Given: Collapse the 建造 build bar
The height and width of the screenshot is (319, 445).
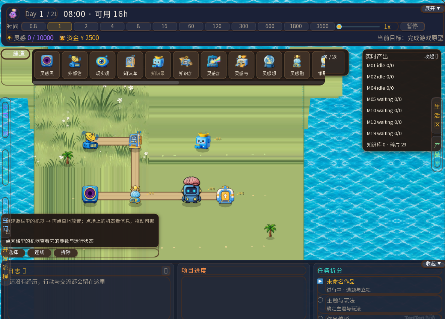Looking at the screenshot, I should point(16,54).
